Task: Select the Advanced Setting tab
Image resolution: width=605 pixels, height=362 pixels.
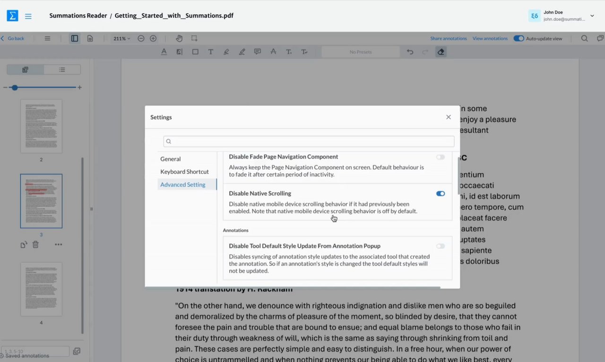Action: coord(187,185)
